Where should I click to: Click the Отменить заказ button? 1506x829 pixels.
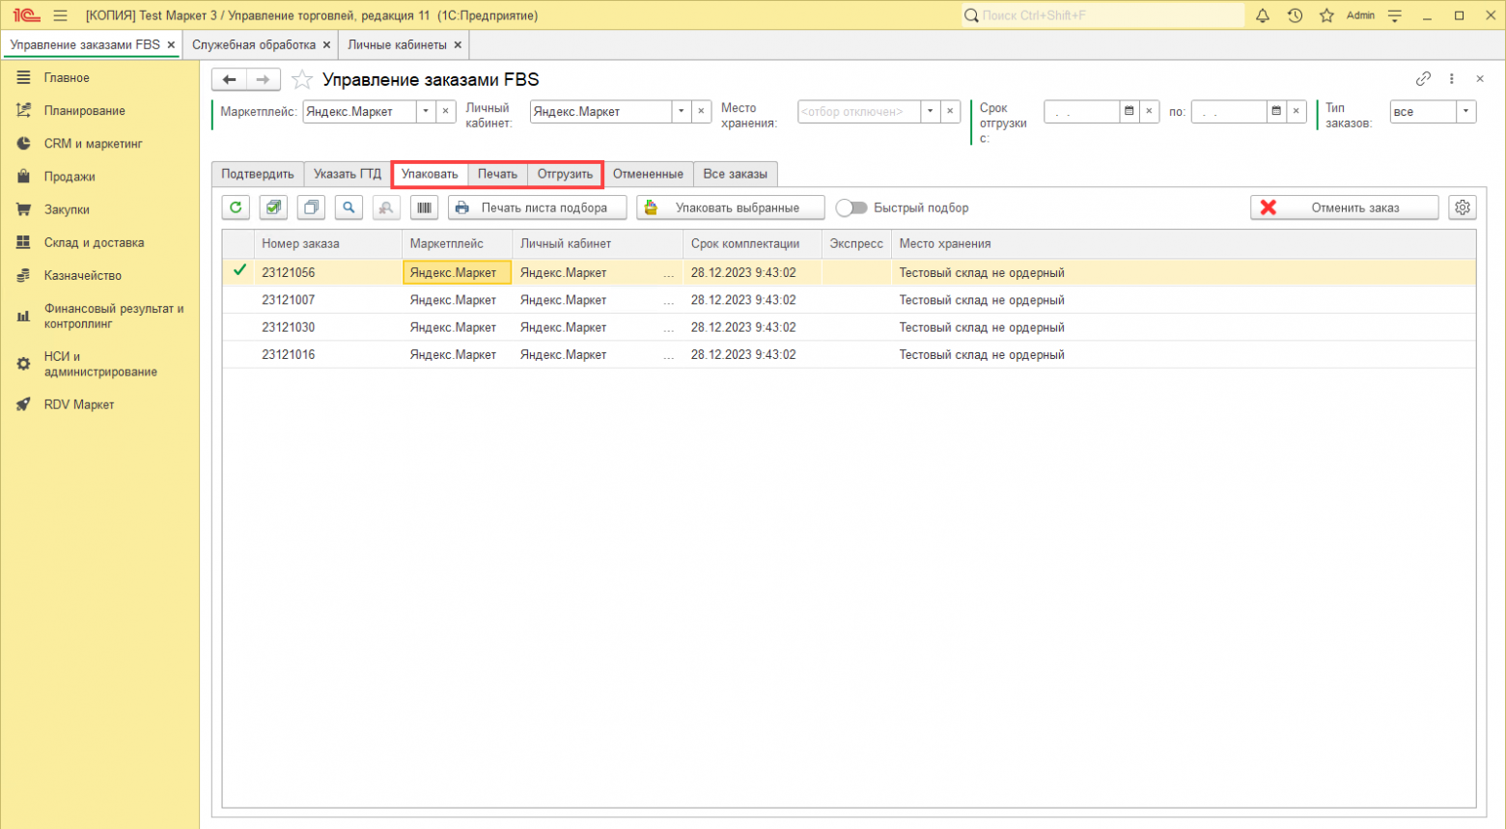point(1345,207)
